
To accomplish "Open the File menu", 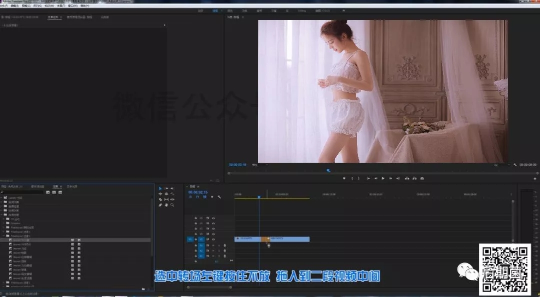I will tap(4, 6).
